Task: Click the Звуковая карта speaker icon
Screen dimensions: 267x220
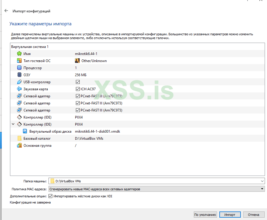Action: (x=19, y=89)
